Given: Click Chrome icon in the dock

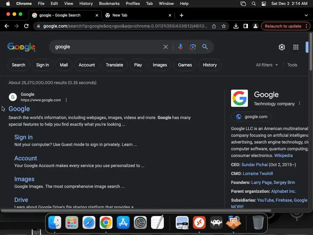Looking at the screenshot, I should tap(106, 222).
